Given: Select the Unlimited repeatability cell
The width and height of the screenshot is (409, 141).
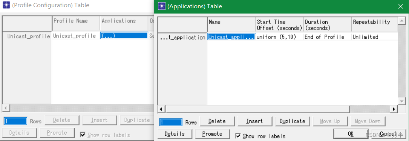Looking at the screenshot, I should coord(375,37).
